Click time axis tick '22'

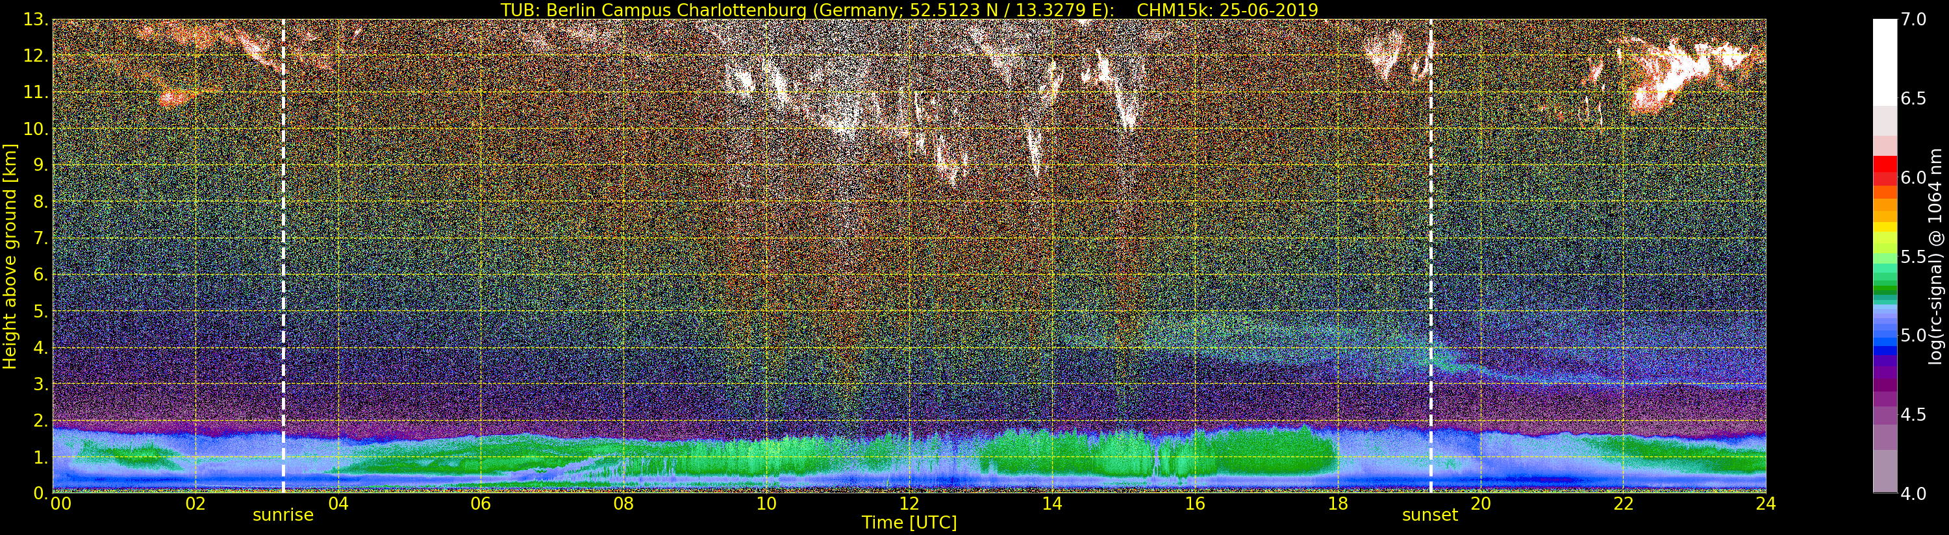pyautogui.click(x=1623, y=504)
